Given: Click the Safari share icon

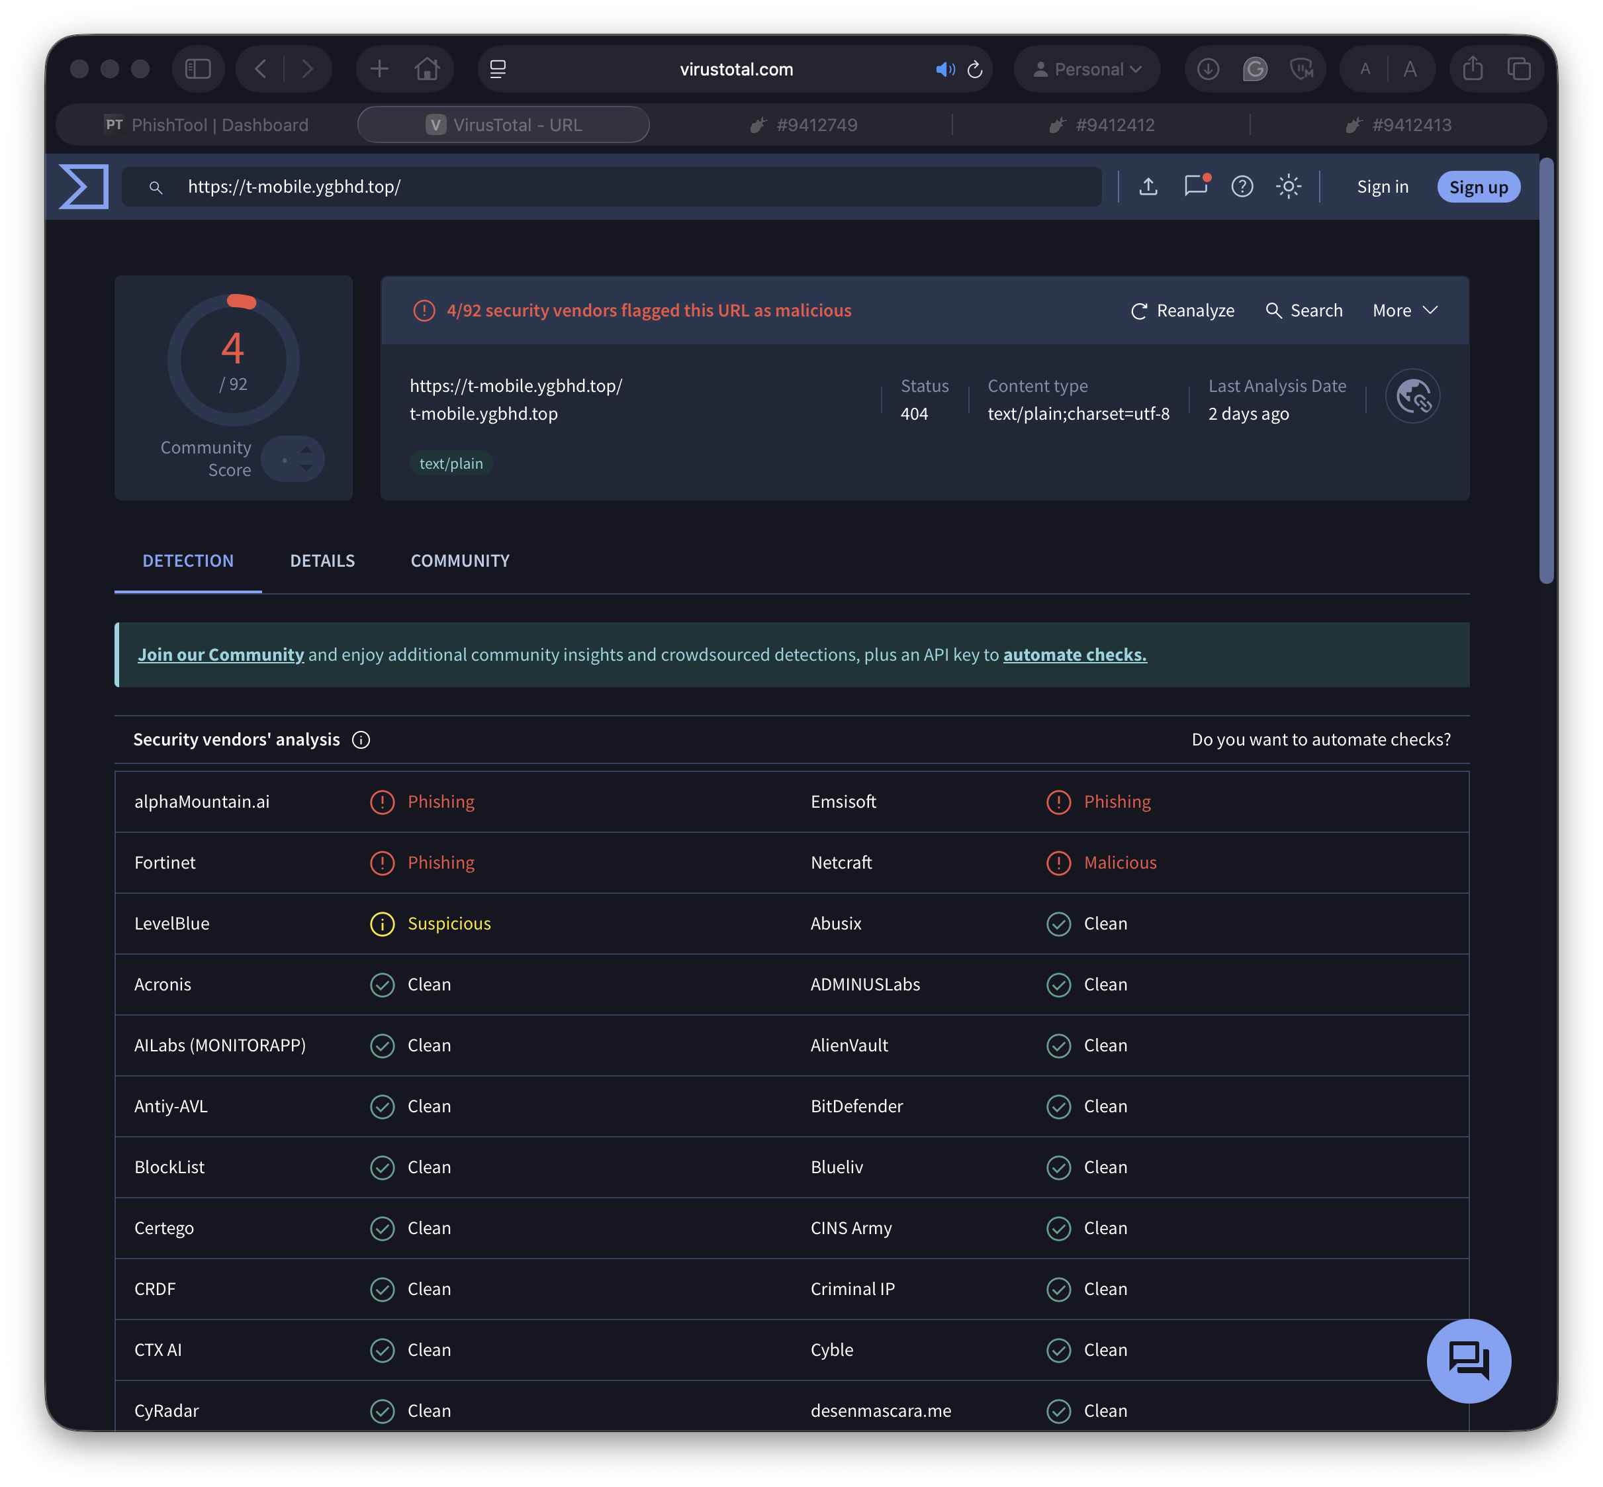Looking at the screenshot, I should click(x=1473, y=68).
